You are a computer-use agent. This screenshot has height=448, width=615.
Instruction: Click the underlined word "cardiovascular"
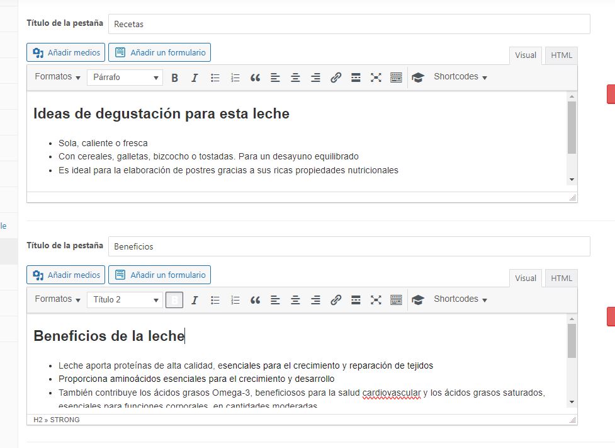[x=392, y=393]
